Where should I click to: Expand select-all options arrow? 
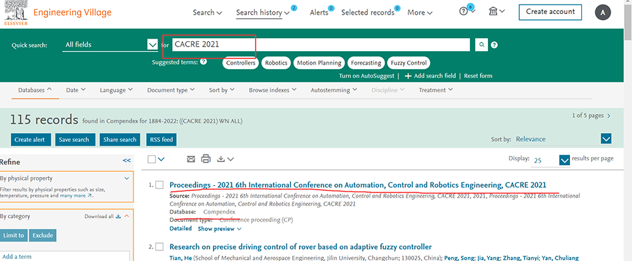pos(162,159)
